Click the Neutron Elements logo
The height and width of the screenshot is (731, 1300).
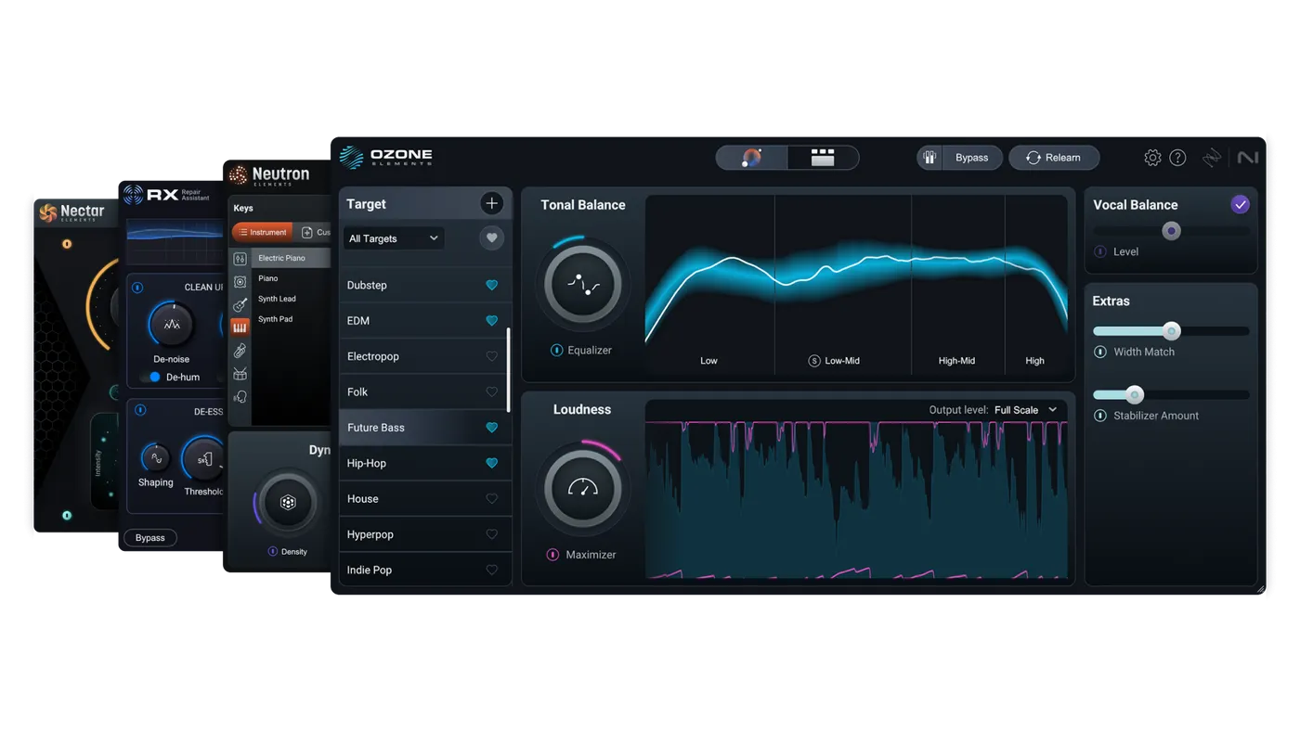click(x=269, y=174)
